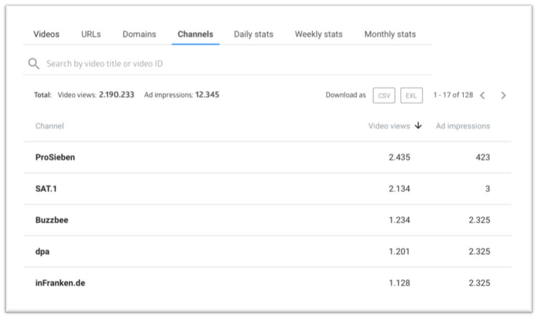Click dpa's ad impressions value 2.325
This screenshot has width=537, height=317.
click(x=479, y=252)
